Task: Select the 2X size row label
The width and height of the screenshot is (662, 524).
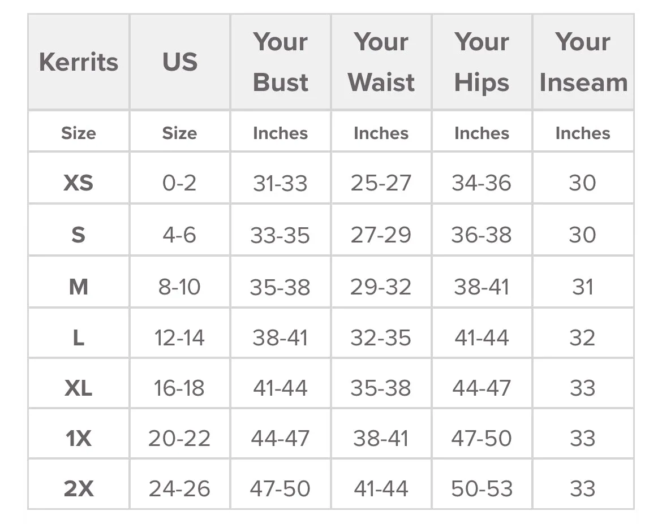Action: (x=79, y=488)
